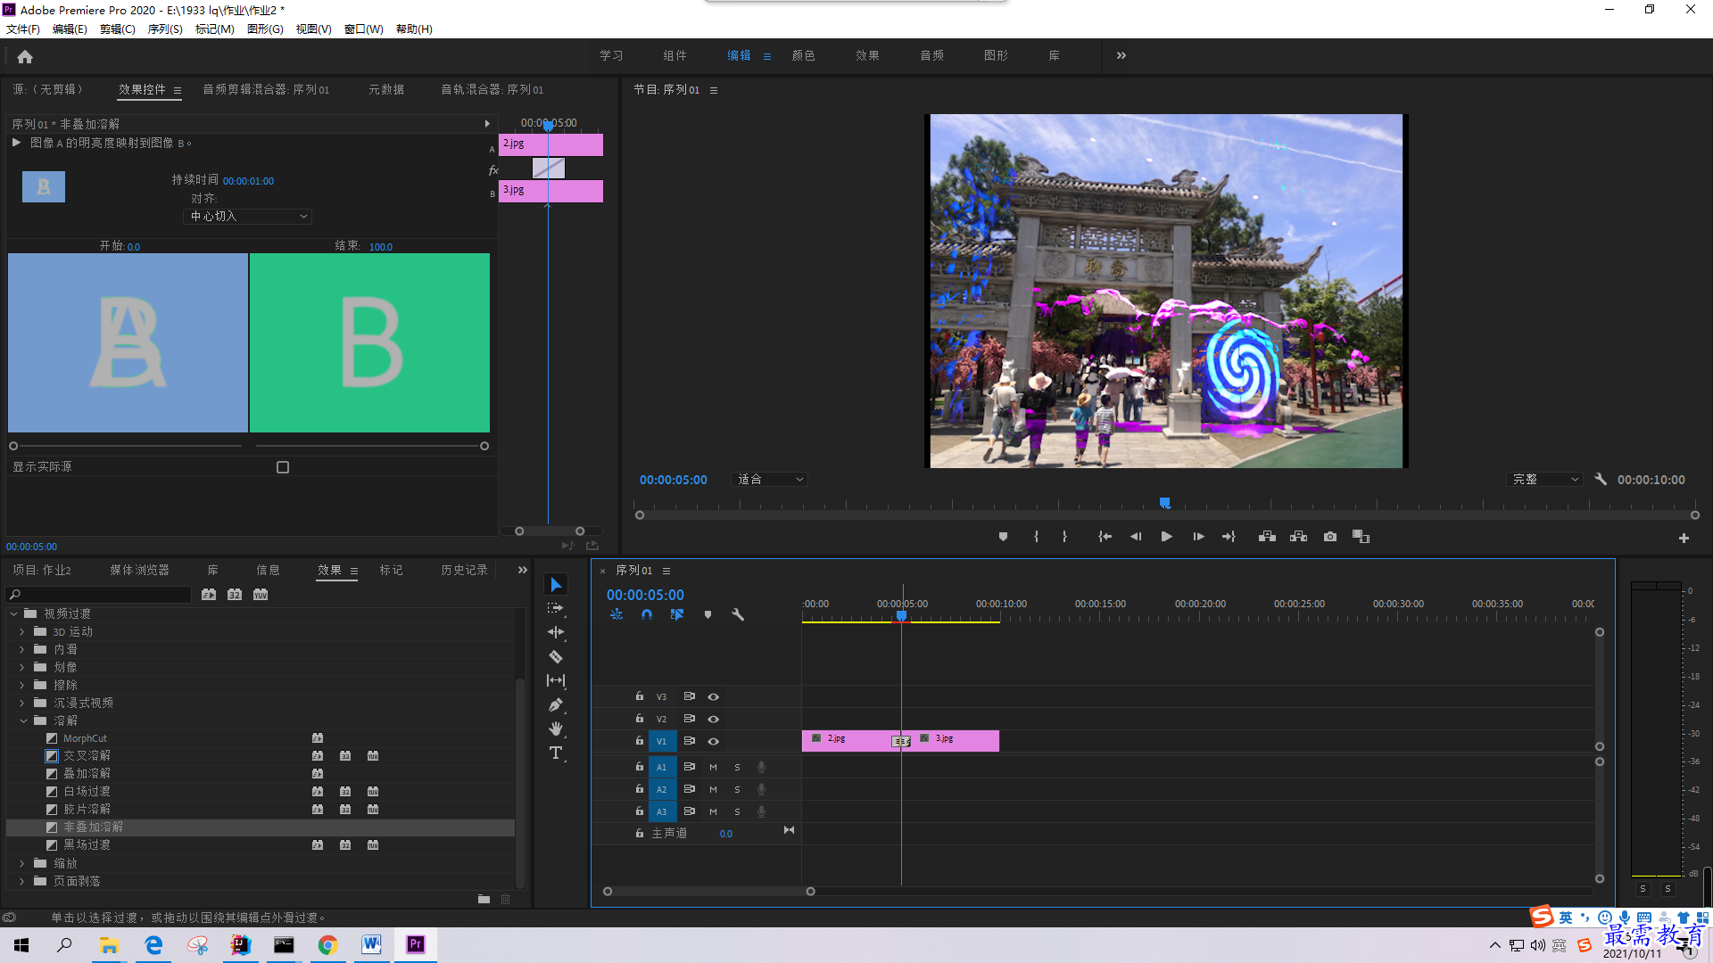Mute audio track A1
This screenshot has height=963, width=1713.
tap(713, 767)
